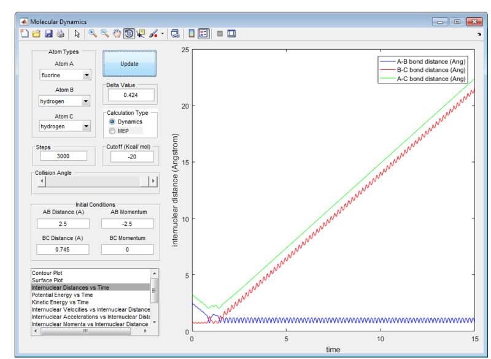Expand the Atom B hydrogen dropdown
Image resolution: width=491 pixels, height=359 pixels.
click(x=64, y=101)
